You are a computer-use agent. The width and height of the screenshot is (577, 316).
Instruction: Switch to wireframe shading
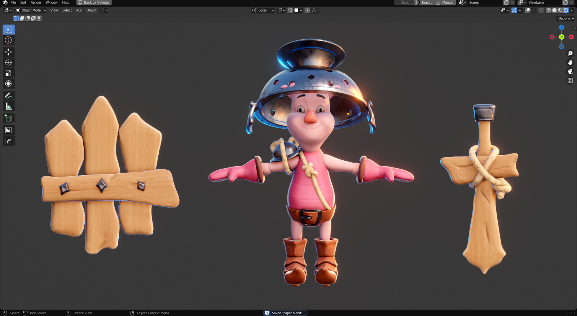point(549,10)
